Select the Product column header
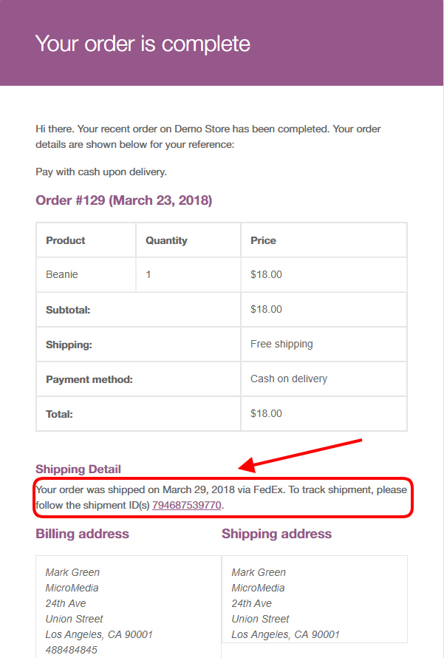444x658 pixels. coord(66,240)
